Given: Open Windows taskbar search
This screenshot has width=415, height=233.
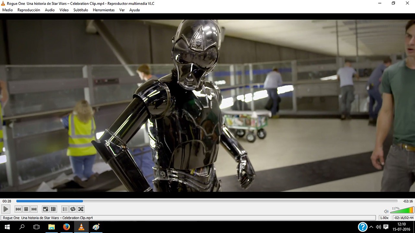Looking at the screenshot, I should [x=22, y=227].
